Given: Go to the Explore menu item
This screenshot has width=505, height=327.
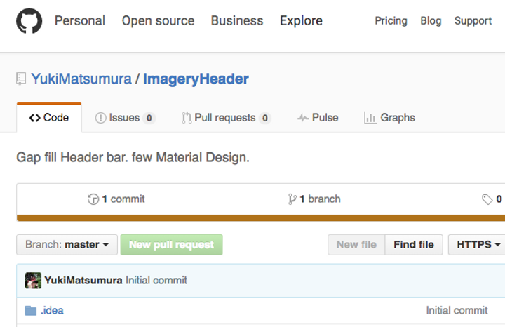Looking at the screenshot, I should pyautogui.click(x=301, y=21).
